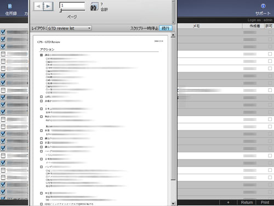The height and width of the screenshot is (206, 274).
Task: Open the サポート info icon
Action: click(x=263, y=6)
